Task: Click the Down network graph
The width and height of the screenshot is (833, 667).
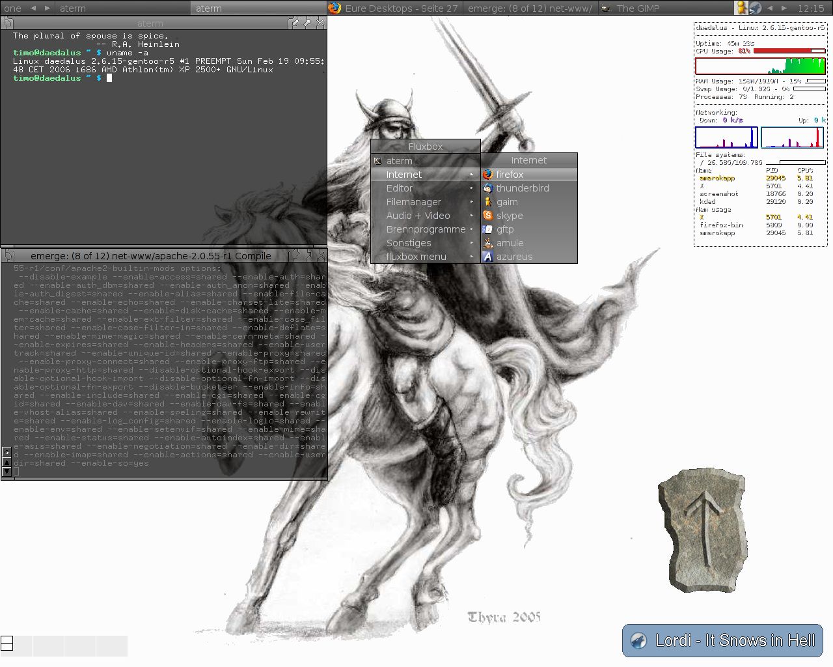Action: [726, 137]
